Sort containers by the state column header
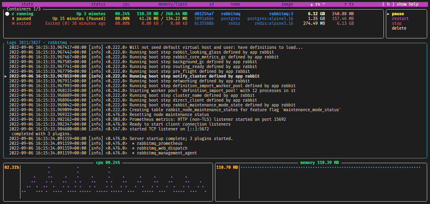Image resolution: width=430 pixels, height=204 pixels. [27, 4]
